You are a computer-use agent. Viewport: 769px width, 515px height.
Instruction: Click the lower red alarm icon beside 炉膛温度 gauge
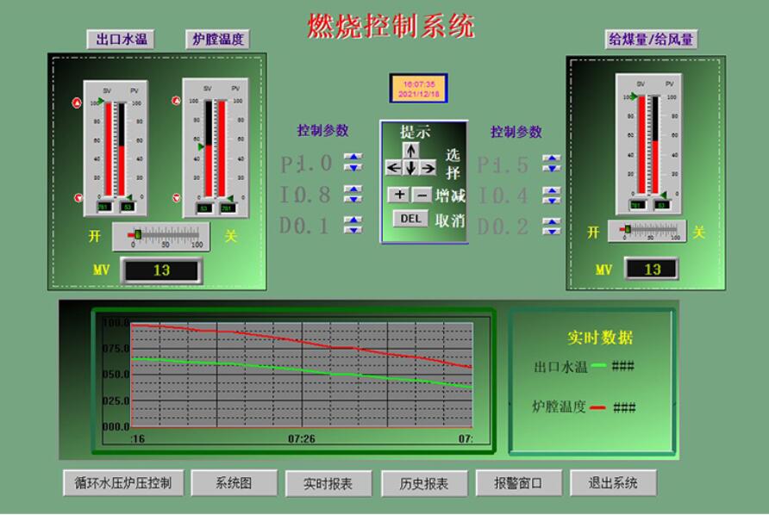[177, 198]
